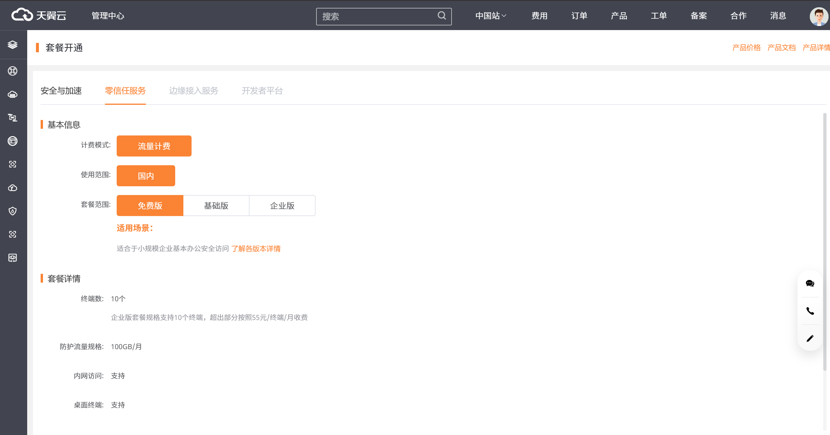Switch to the 边缘接入服务 tab
The width and height of the screenshot is (830, 435).
(x=194, y=91)
